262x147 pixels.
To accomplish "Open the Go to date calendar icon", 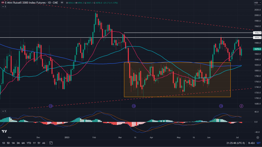I will point(51,143).
